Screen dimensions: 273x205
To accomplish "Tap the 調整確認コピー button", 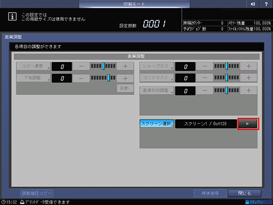I will 37,193.
